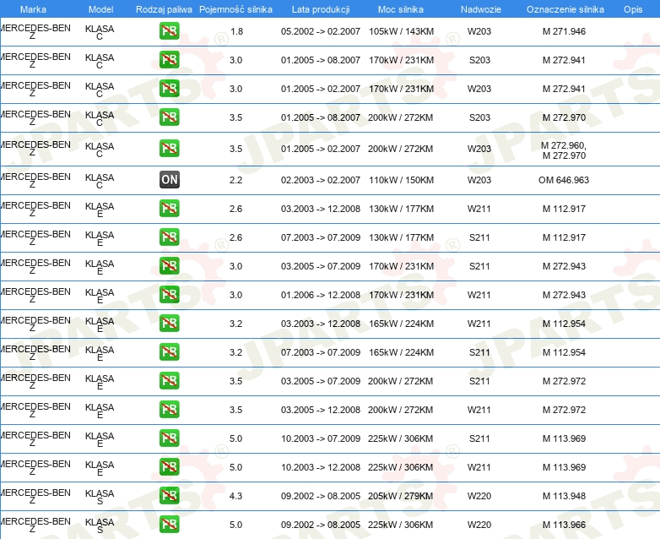Sort by the Marka column header
The height and width of the screenshot is (539, 660).
coord(33,9)
